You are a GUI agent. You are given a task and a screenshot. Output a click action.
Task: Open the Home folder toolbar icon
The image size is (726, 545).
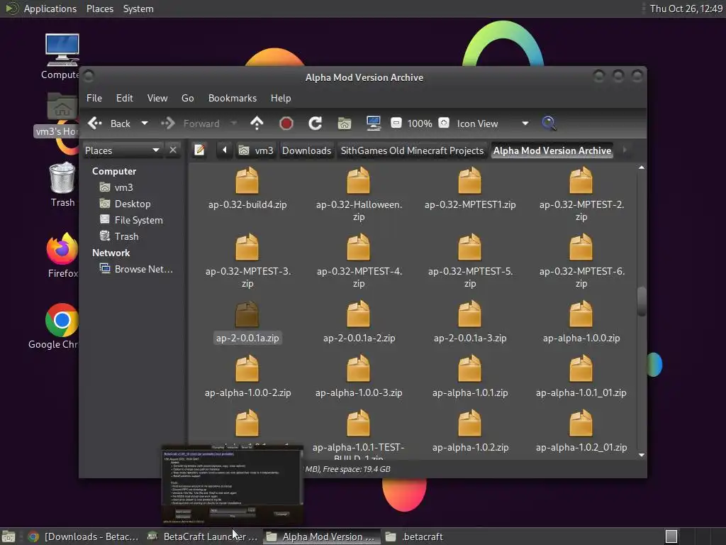345,123
